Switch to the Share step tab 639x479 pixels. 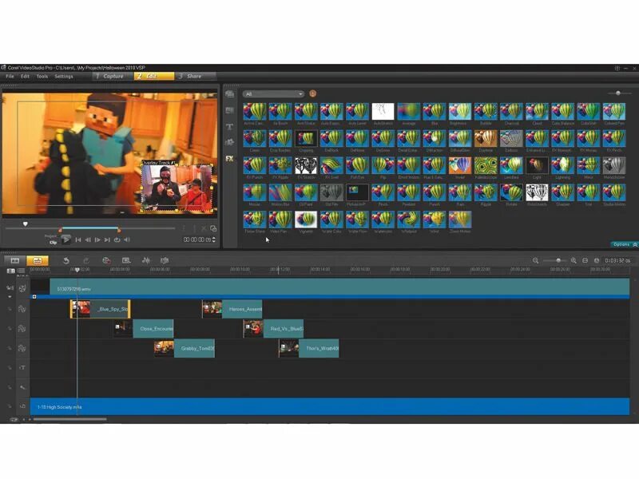[195, 76]
